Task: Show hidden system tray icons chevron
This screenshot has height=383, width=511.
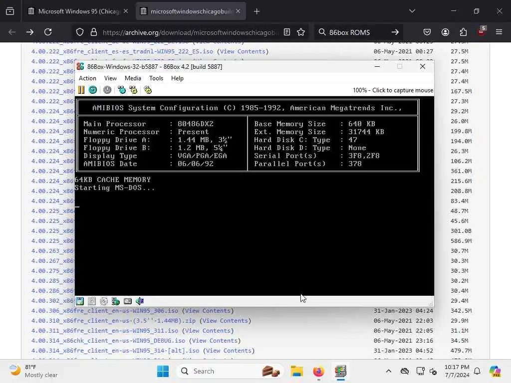Action: pyautogui.click(x=388, y=371)
